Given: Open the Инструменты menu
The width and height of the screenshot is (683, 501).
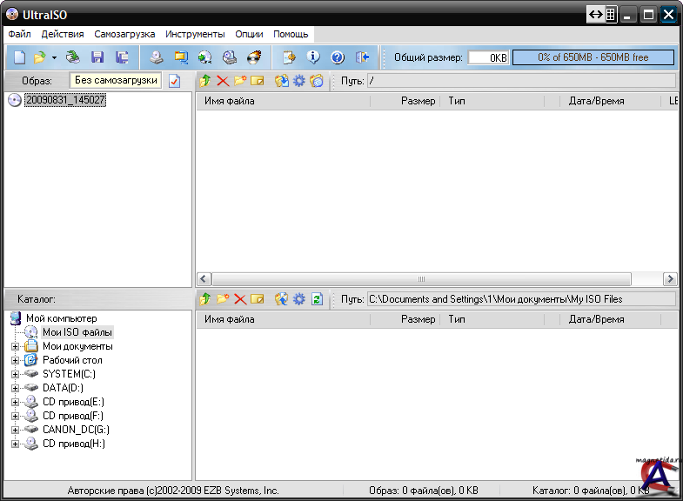Looking at the screenshot, I should [195, 34].
